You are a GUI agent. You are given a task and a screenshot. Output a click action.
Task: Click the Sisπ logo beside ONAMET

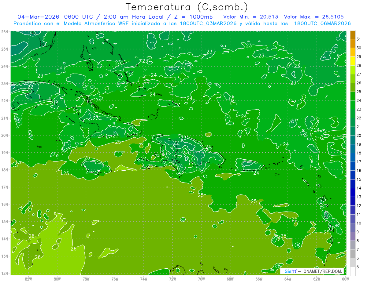coord(291,271)
